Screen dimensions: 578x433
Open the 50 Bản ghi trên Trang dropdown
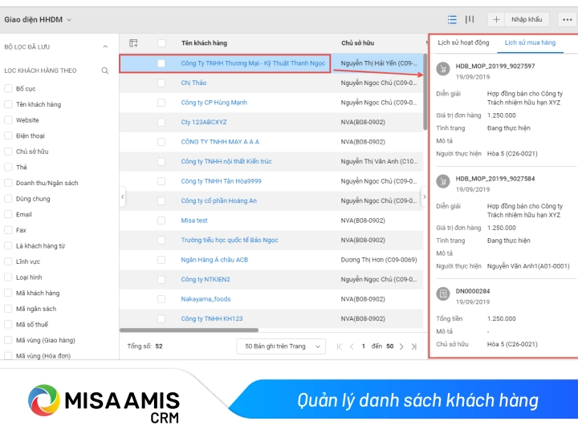click(280, 346)
